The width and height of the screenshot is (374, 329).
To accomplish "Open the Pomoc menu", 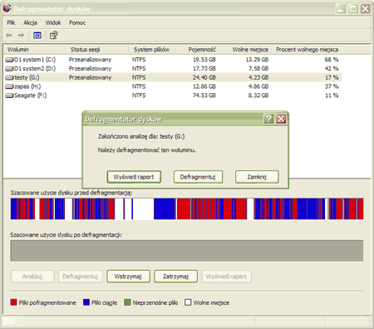I will (x=77, y=22).
